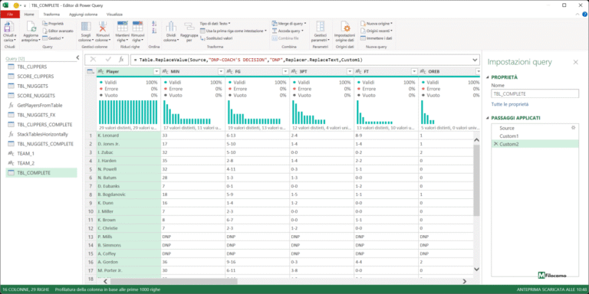The image size is (589, 294).
Task: Click the Raggruppa per icon
Action: click(189, 27)
